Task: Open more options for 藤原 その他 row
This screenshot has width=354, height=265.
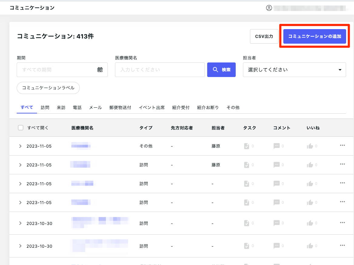Action: 342,145
